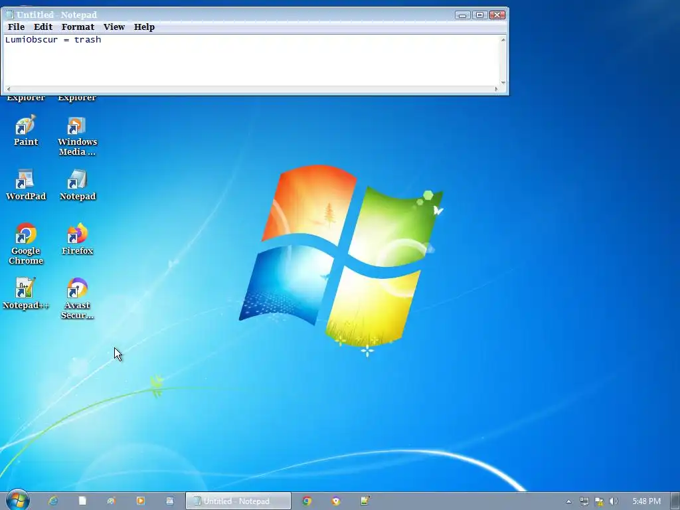Open the Help menu in Notepad
Image resolution: width=680 pixels, height=510 pixels.
coord(144,27)
